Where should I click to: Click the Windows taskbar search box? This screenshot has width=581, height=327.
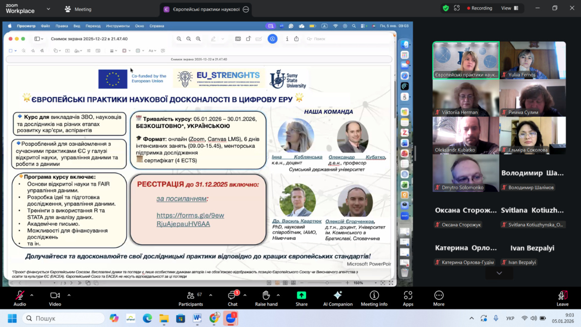click(x=63, y=318)
